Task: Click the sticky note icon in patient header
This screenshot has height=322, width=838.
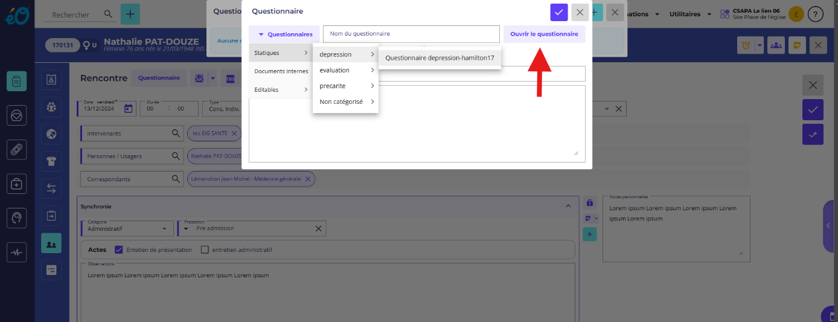Action: (x=797, y=45)
